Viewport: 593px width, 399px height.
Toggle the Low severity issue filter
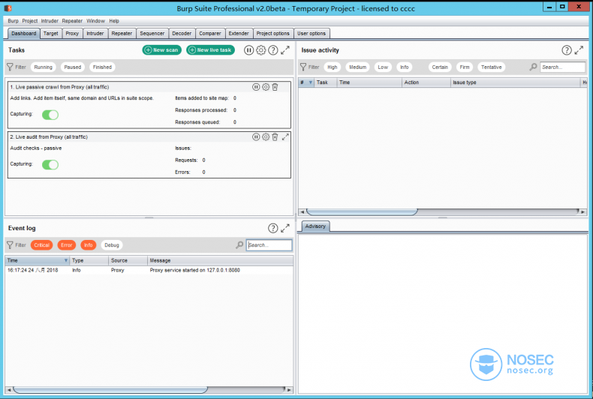point(383,67)
